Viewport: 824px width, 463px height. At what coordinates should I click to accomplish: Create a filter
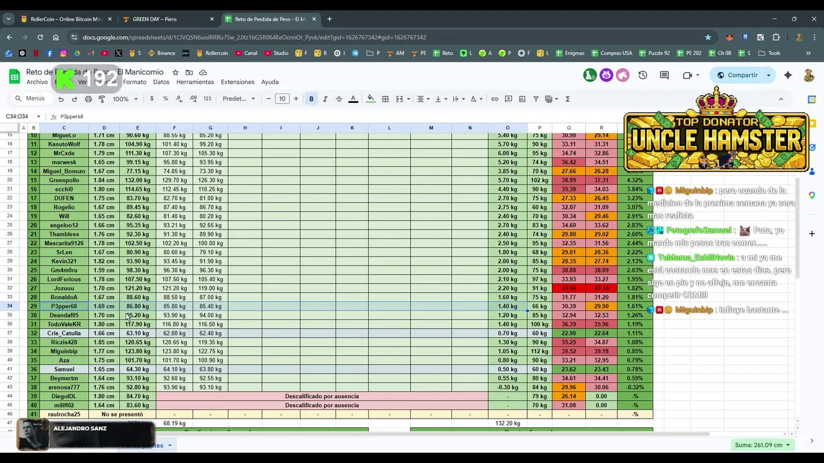coord(536,99)
